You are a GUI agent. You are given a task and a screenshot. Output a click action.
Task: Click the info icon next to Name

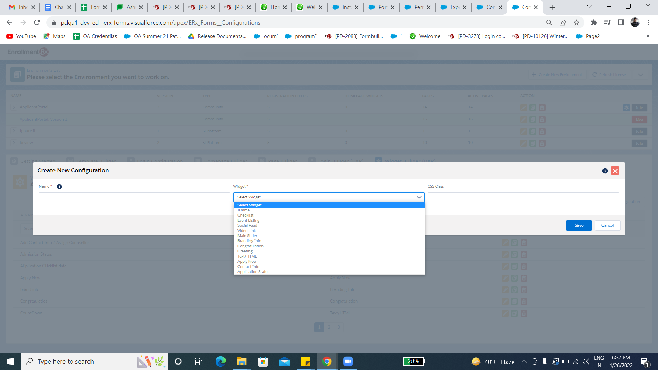click(59, 187)
